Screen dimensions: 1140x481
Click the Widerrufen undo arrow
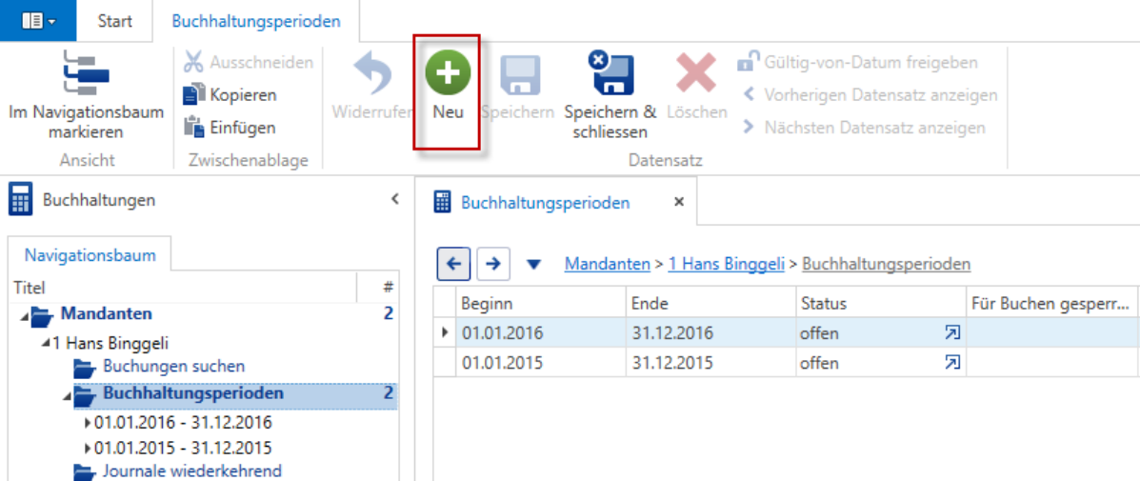point(373,74)
